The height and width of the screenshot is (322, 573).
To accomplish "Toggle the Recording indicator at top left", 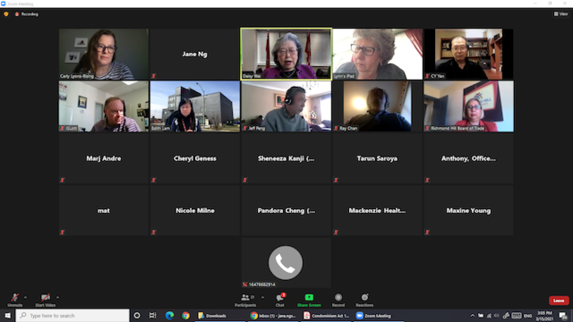I will [27, 14].
